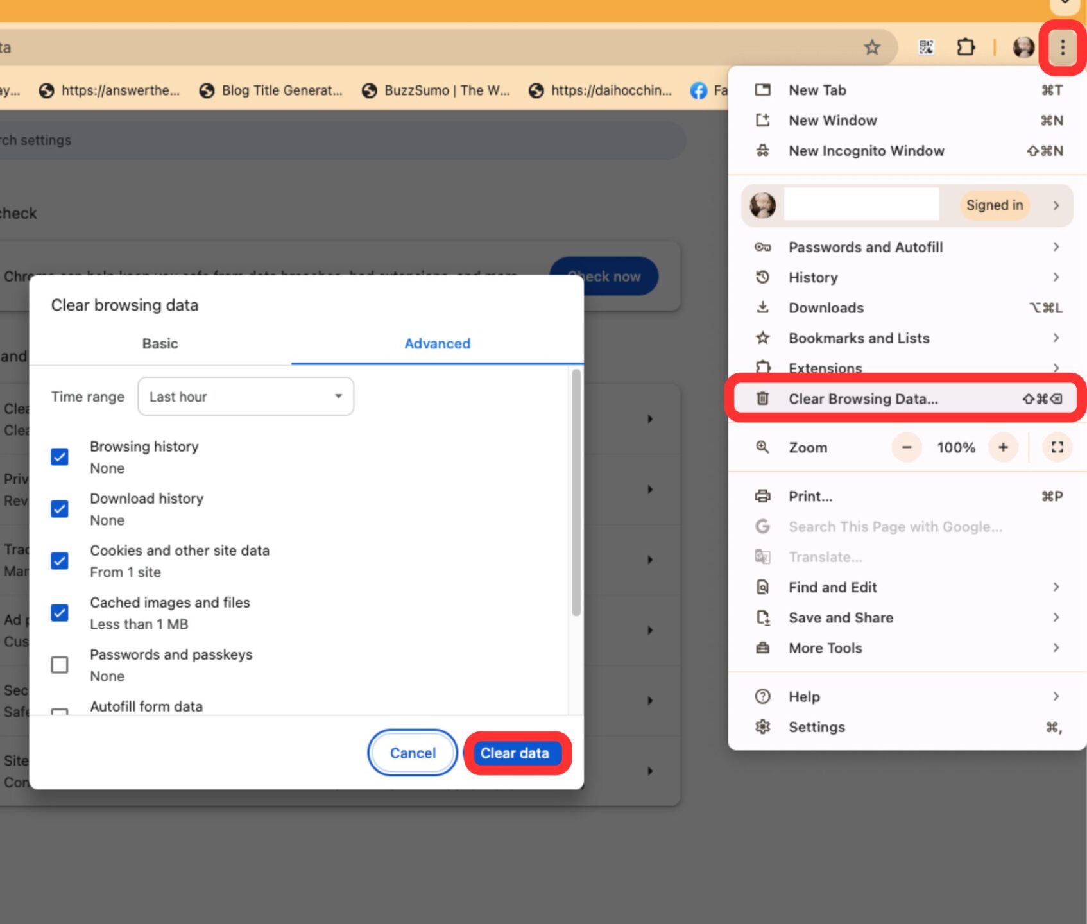
Task: Click the three-dot Chrome menu icon
Action: click(x=1062, y=47)
